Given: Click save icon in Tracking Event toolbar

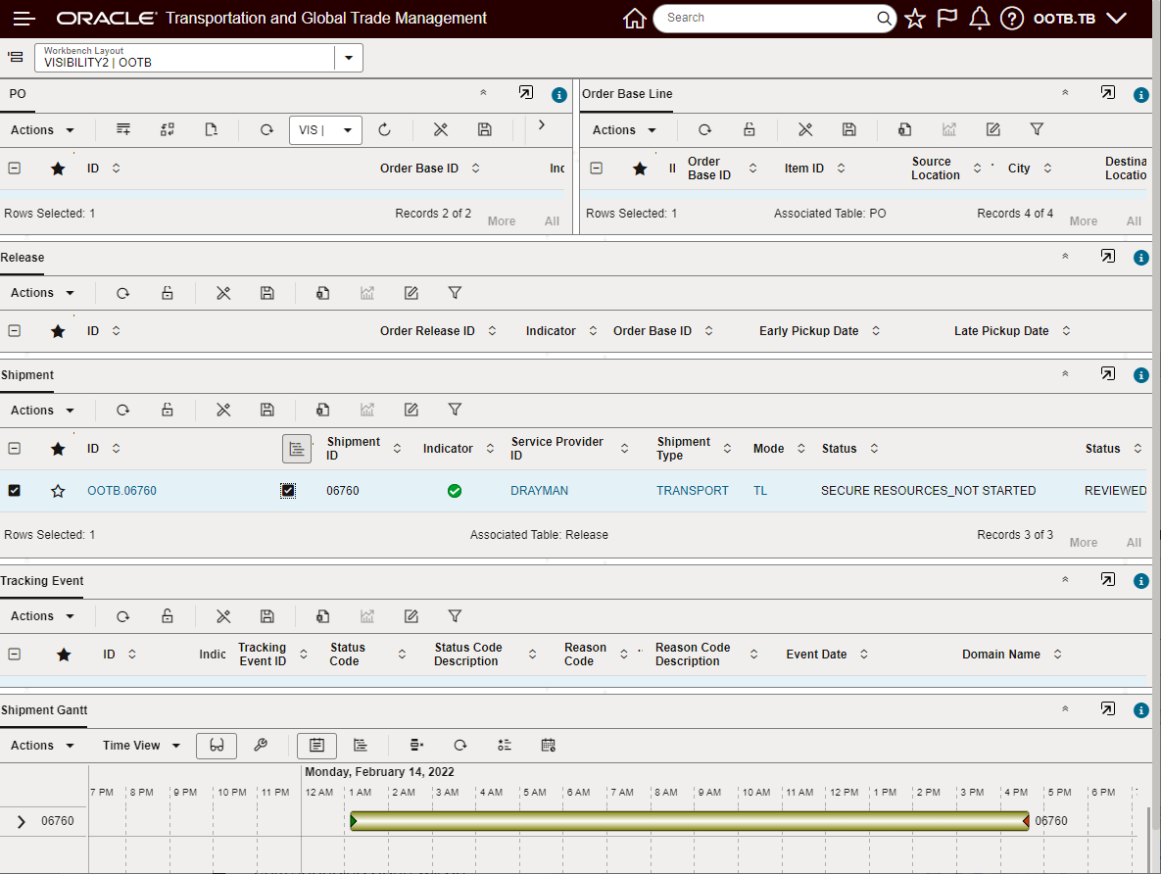Looking at the screenshot, I should (266, 616).
